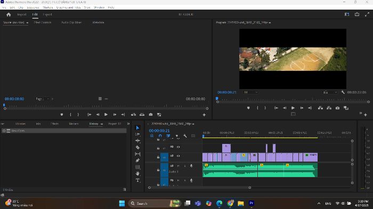Hide the V2 track eye icon
This screenshot has height=209, width=373.
pos(178,147)
